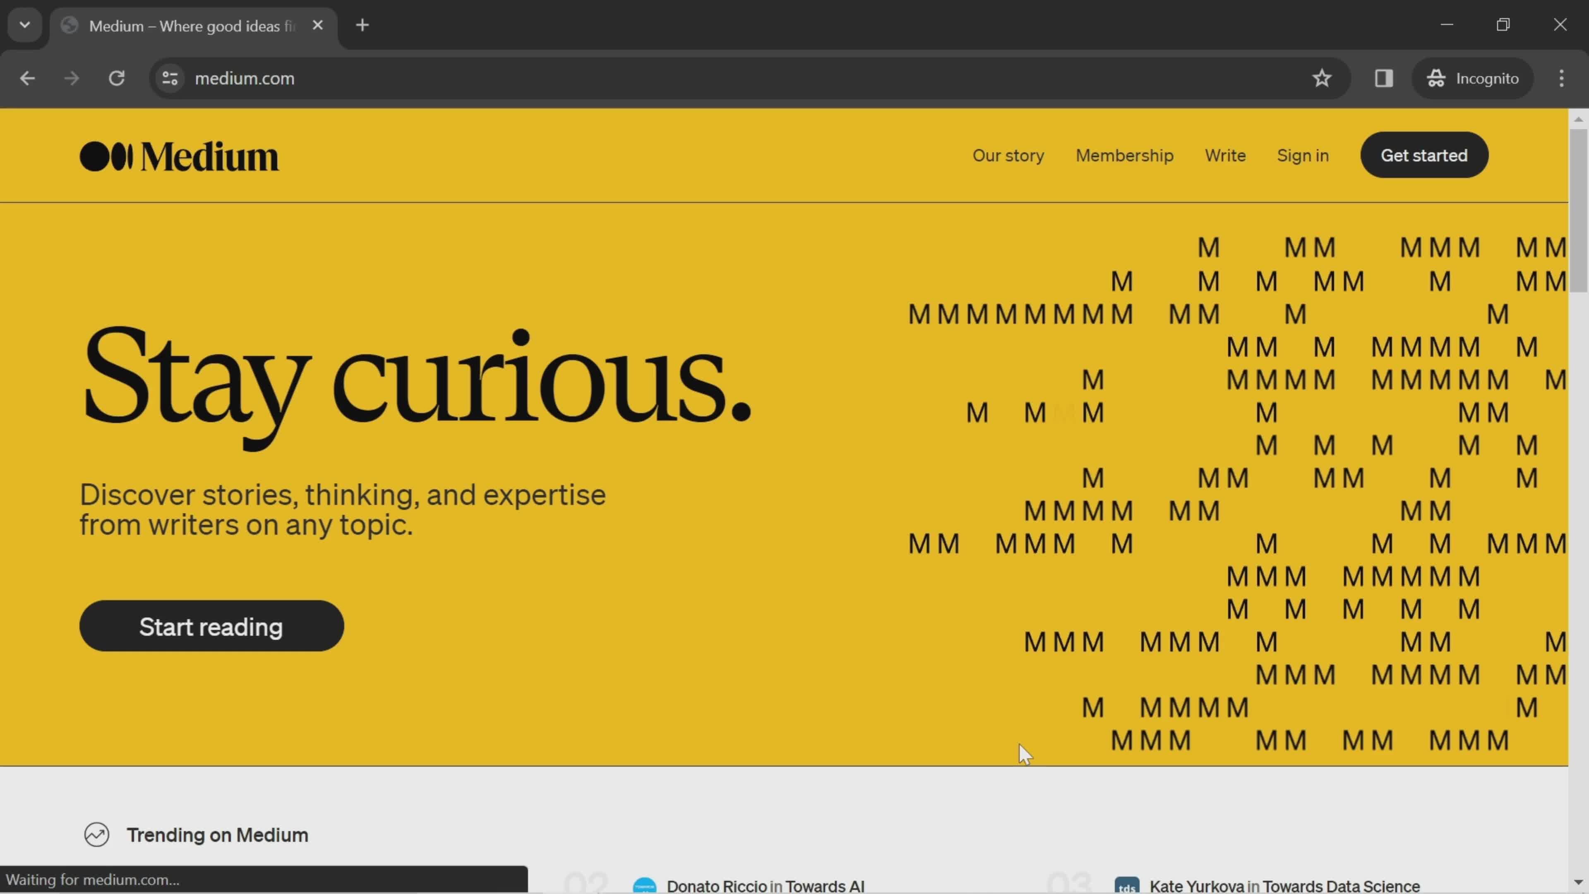Click the reload/refresh page icon

(x=117, y=77)
